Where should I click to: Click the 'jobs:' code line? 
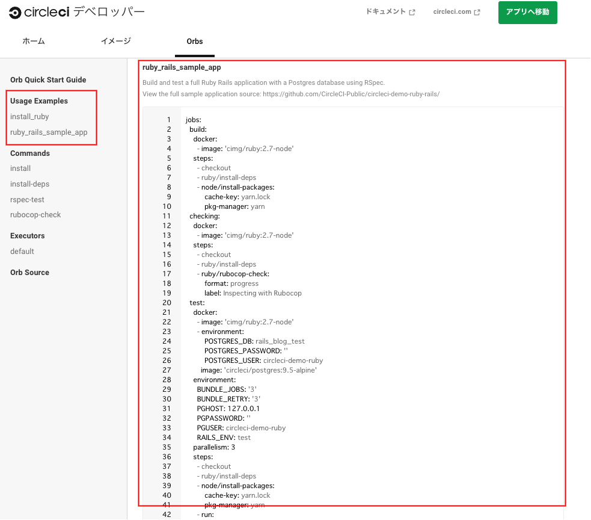coord(194,120)
